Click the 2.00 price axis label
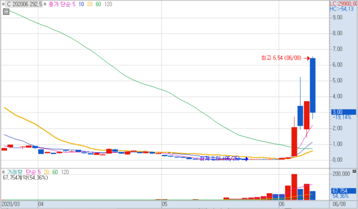358x209 pixels. point(337,128)
